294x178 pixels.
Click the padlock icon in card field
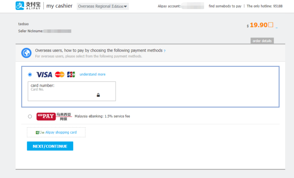click(98, 95)
